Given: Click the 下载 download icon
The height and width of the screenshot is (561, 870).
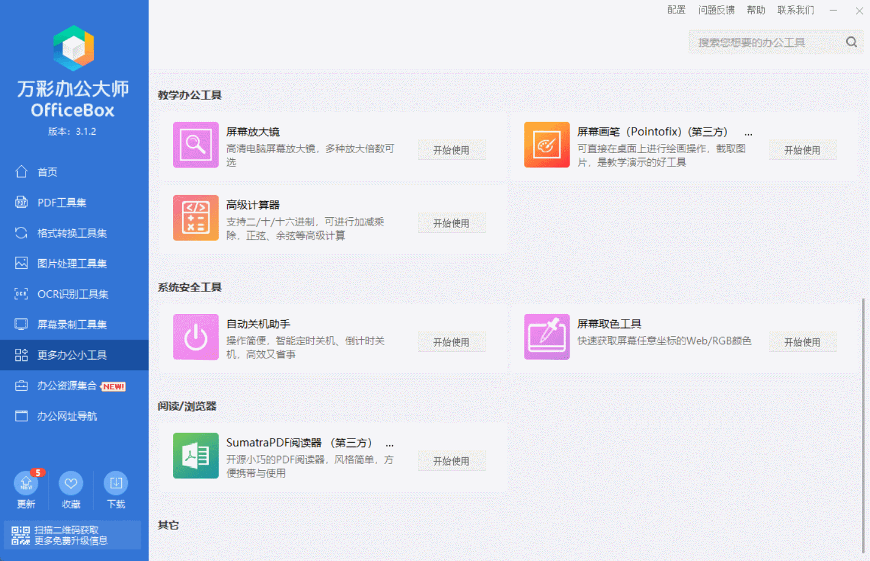Looking at the screenshot, I should pyautogui.click(x=116, y=482).
